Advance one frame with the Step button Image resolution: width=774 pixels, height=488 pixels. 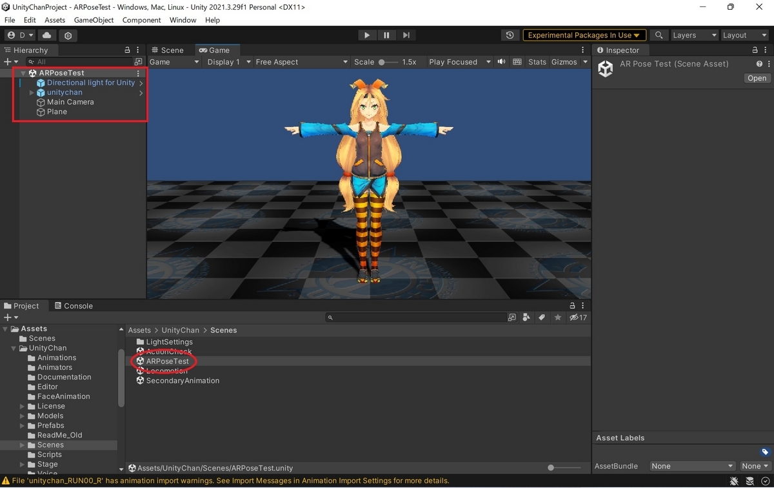[406, 35]
